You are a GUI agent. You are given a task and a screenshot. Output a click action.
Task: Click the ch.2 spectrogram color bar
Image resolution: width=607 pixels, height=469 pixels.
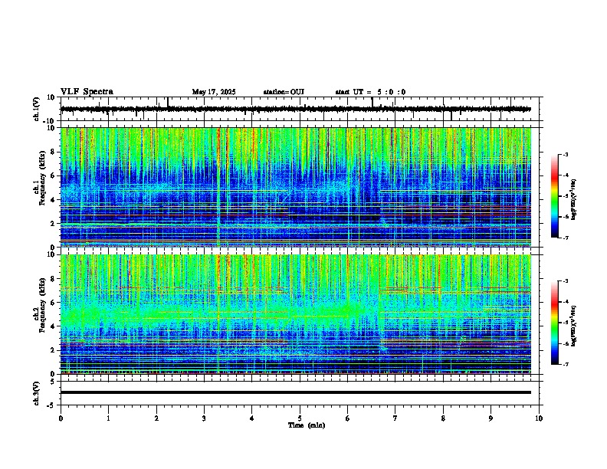coord(555,323)
